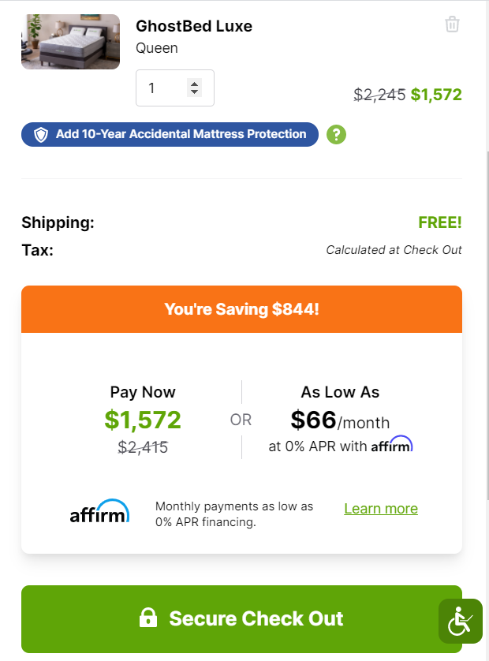Click the lock icon on checkout button
489x661 pixels.
(148, 618)
